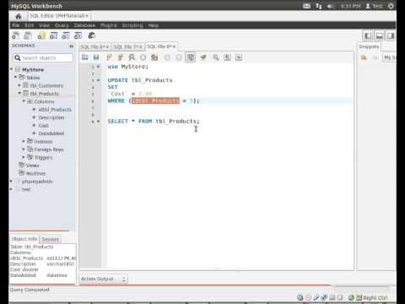Screen dimensions: 405x304
Task: Select the SQL File 8 tab
Action: (x=161, y=46)
